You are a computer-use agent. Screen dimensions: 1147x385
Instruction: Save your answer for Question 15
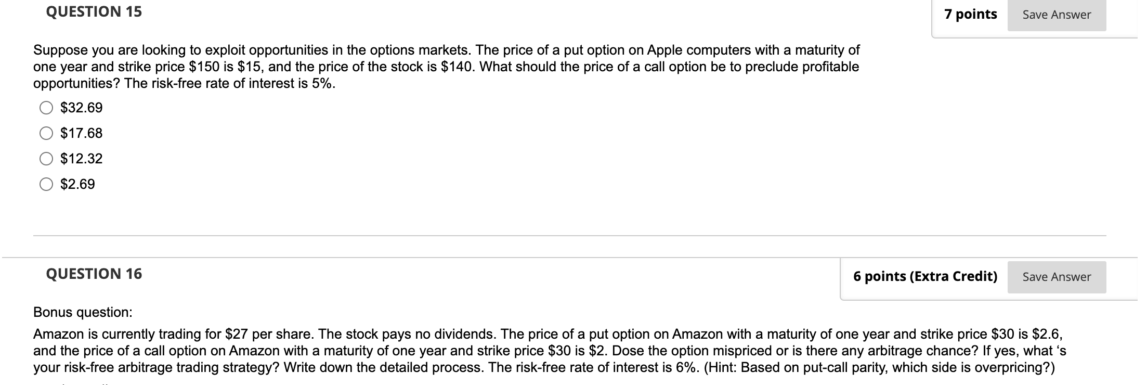coord(1056,15)
